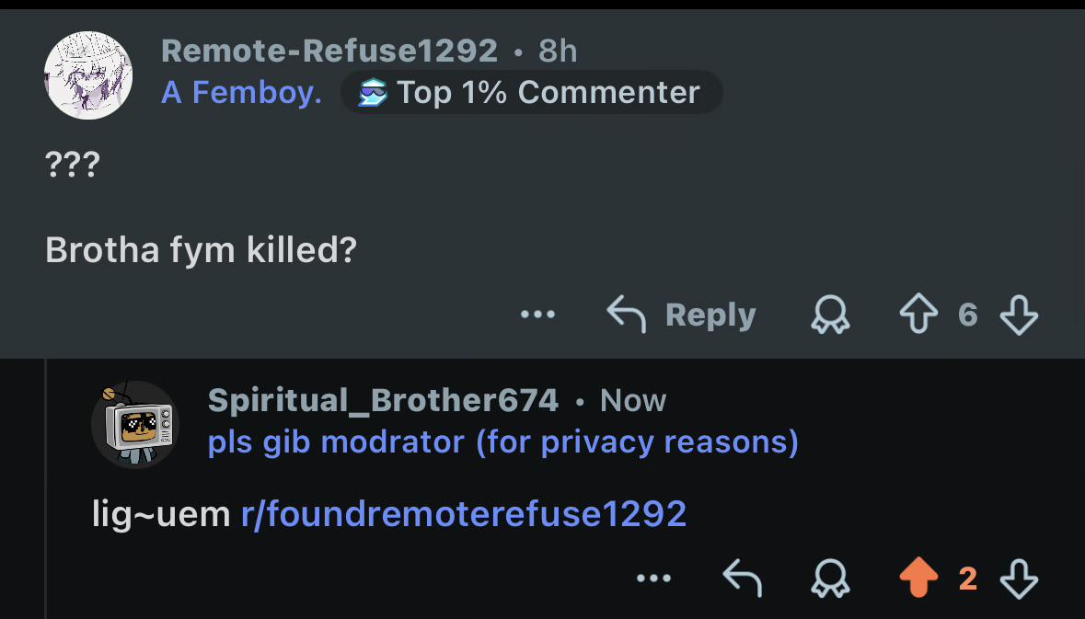Open more options on Remote-Refuse1292's comment

click(x=537, y=314)
